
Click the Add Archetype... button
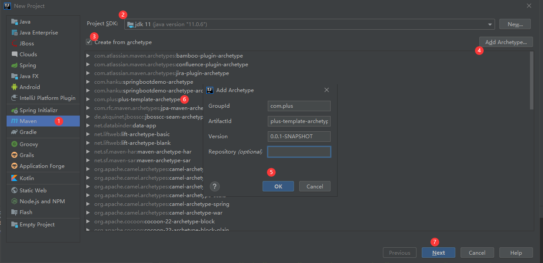(506, 42)
